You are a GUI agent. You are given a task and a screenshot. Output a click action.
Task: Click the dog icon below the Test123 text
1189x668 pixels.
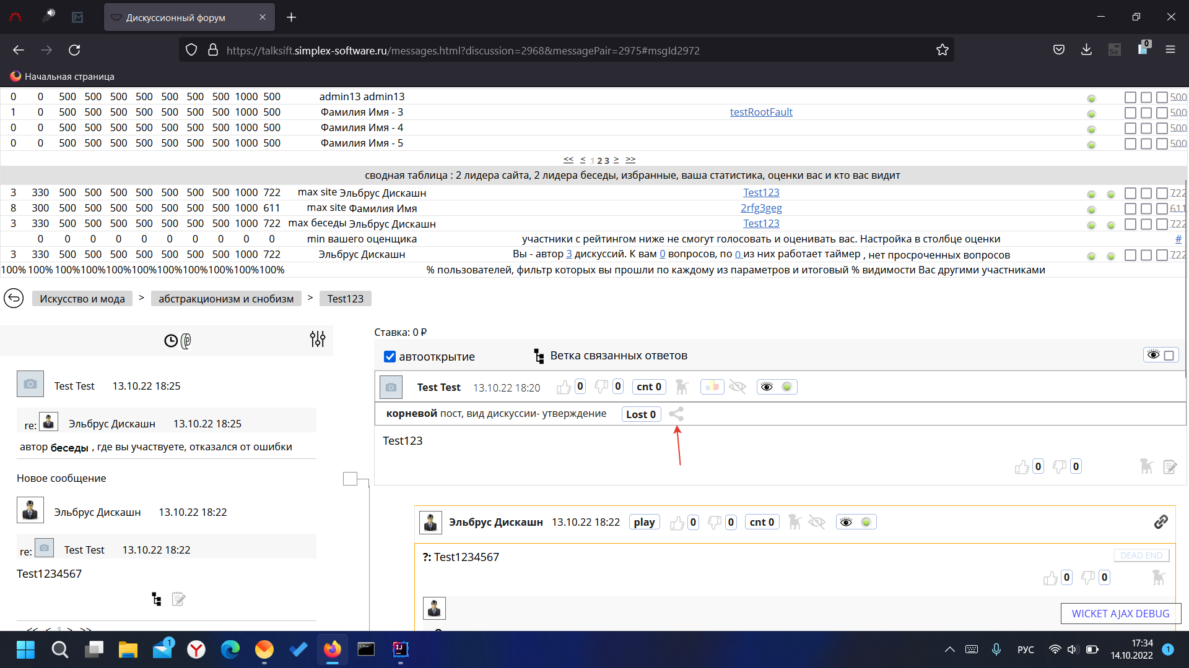click(x=1146, y=466)
